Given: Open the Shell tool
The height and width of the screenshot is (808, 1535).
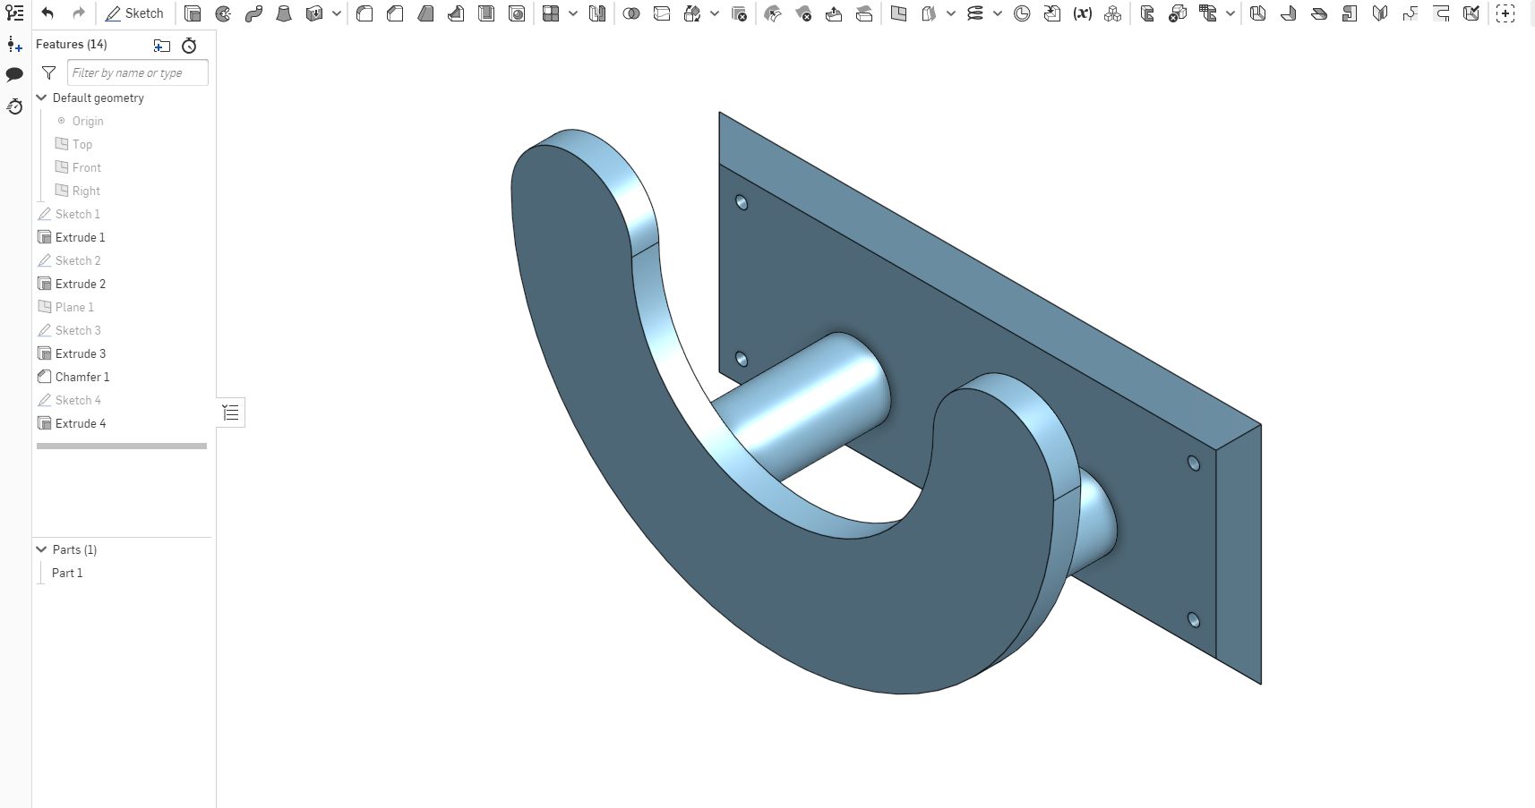Looking at the screenshot, I should tap(487, 13).
